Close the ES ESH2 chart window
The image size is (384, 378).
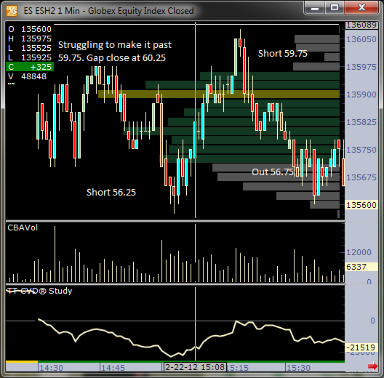[x=361, y=8]
